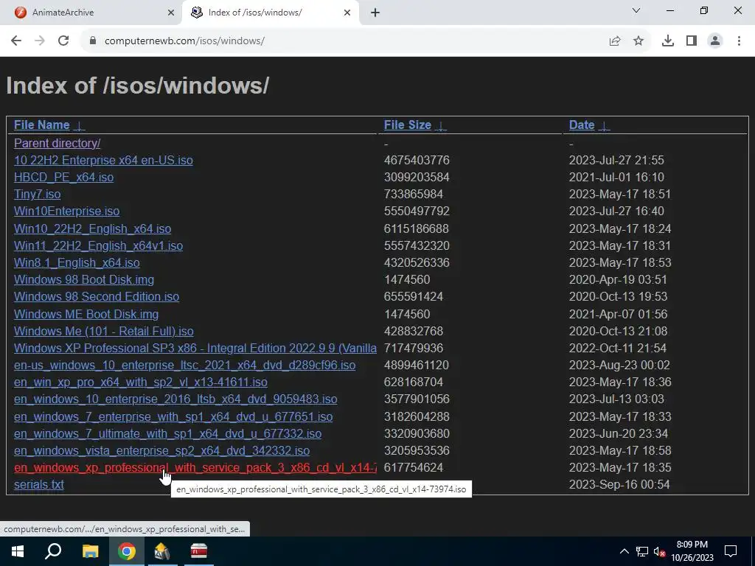755x566 pixels.
Task: Sort by the Date column header
Action: point(582,125)
